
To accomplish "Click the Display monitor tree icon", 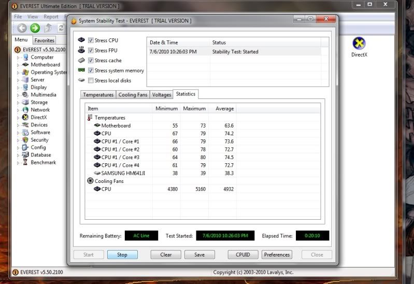I will click(x=25, y=87).
